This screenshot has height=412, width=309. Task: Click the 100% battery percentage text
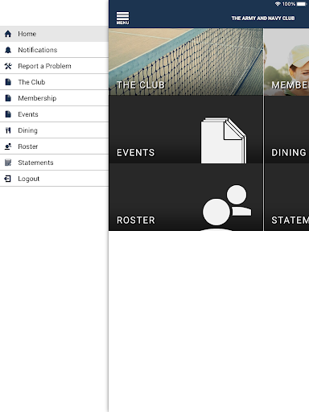tap(289, 4)
